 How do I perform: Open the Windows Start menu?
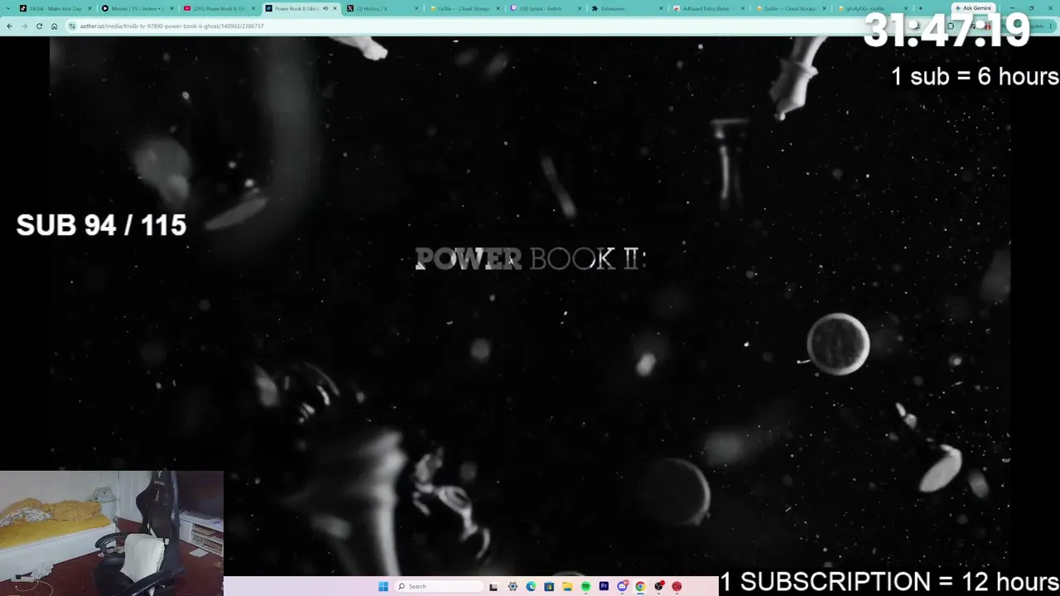(x=383, y=586)
